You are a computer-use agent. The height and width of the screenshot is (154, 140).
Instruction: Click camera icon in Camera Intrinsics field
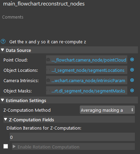(x=48, y=80)
